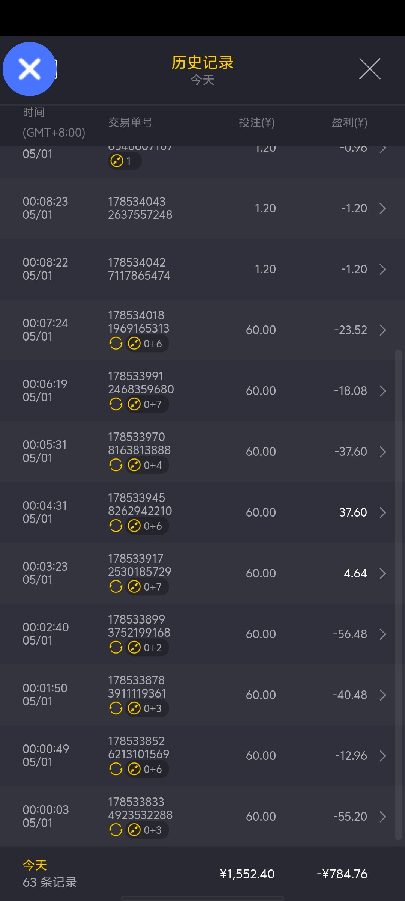The height and width of the screenshot is (901, 405).
Task: Close the history records panel
Action: (370, 69)
